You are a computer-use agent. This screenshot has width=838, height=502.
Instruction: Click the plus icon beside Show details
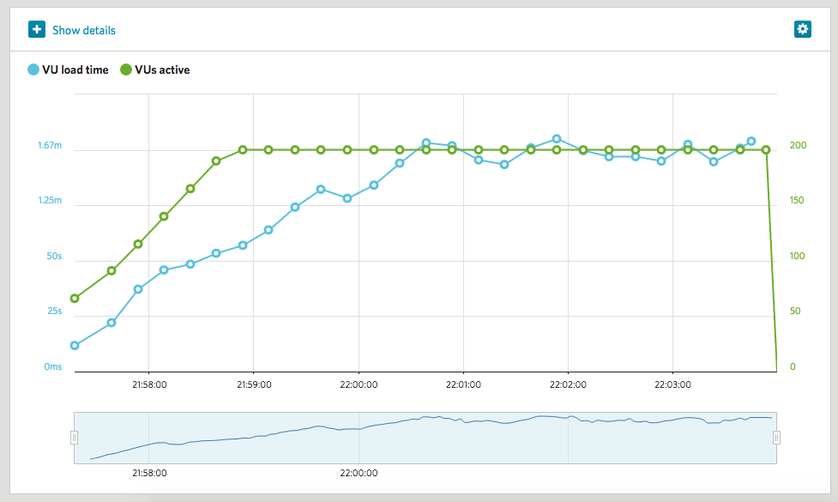pyautogui.click(x=37, y=30)
